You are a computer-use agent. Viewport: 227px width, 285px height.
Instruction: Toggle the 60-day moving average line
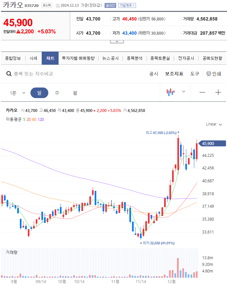point(34,120)
